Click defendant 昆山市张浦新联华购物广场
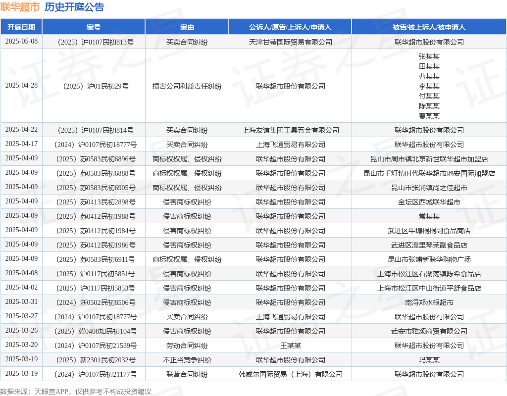 (x=429, y=259)
